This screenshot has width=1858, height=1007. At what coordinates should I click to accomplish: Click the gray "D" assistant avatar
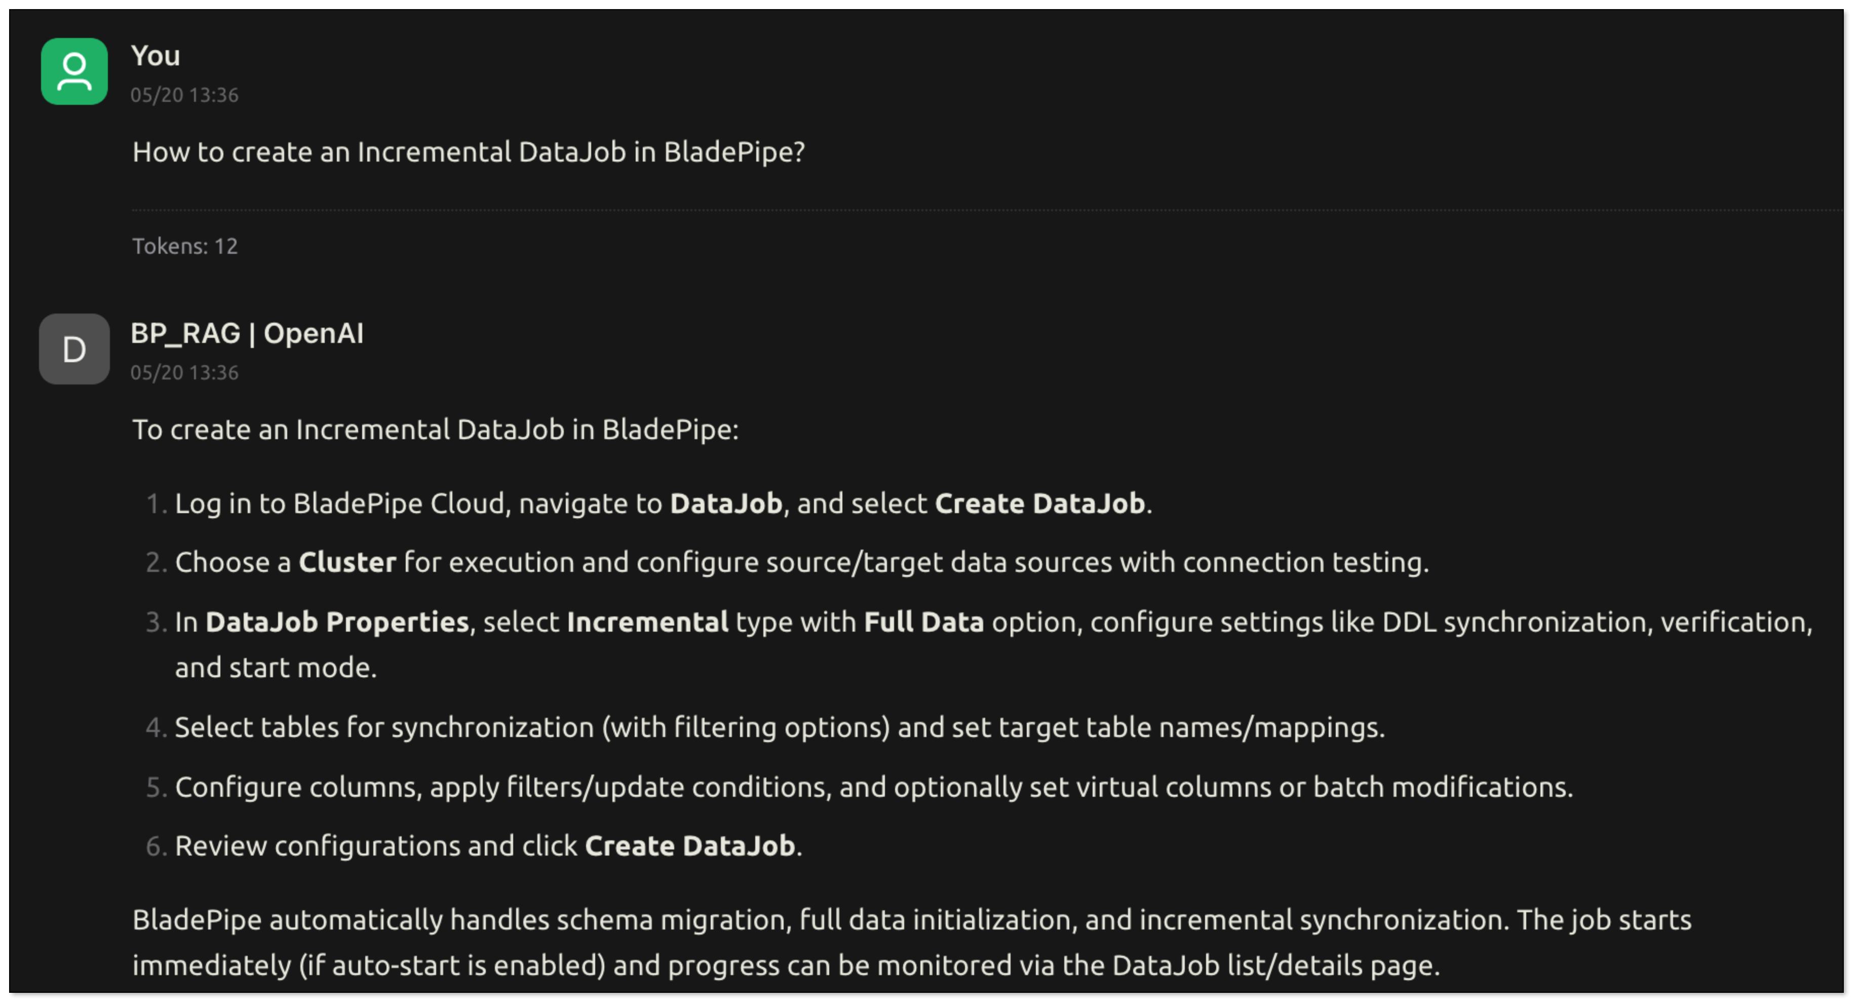coord(74,349)
